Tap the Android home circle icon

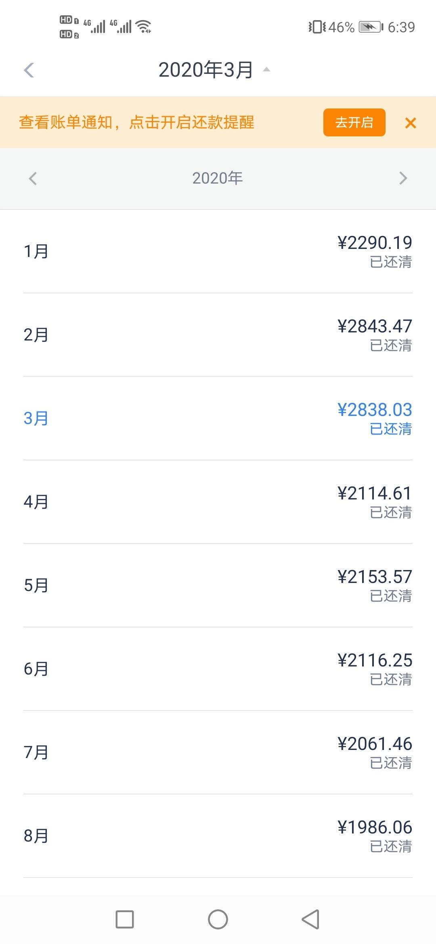pos(218,919)
